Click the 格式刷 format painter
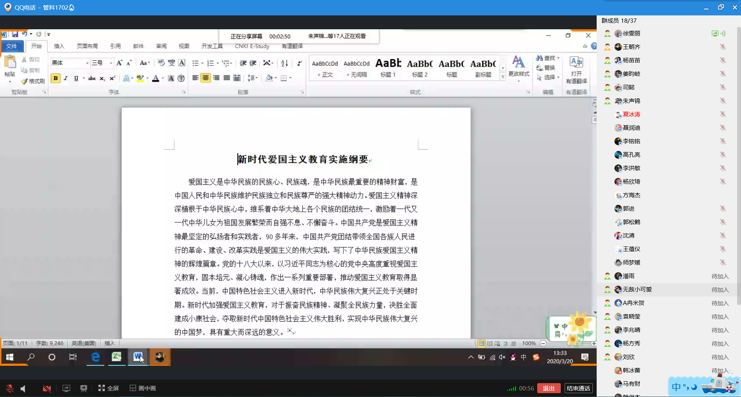The height and width of the screenshot is (397, 741). (33, 81)
